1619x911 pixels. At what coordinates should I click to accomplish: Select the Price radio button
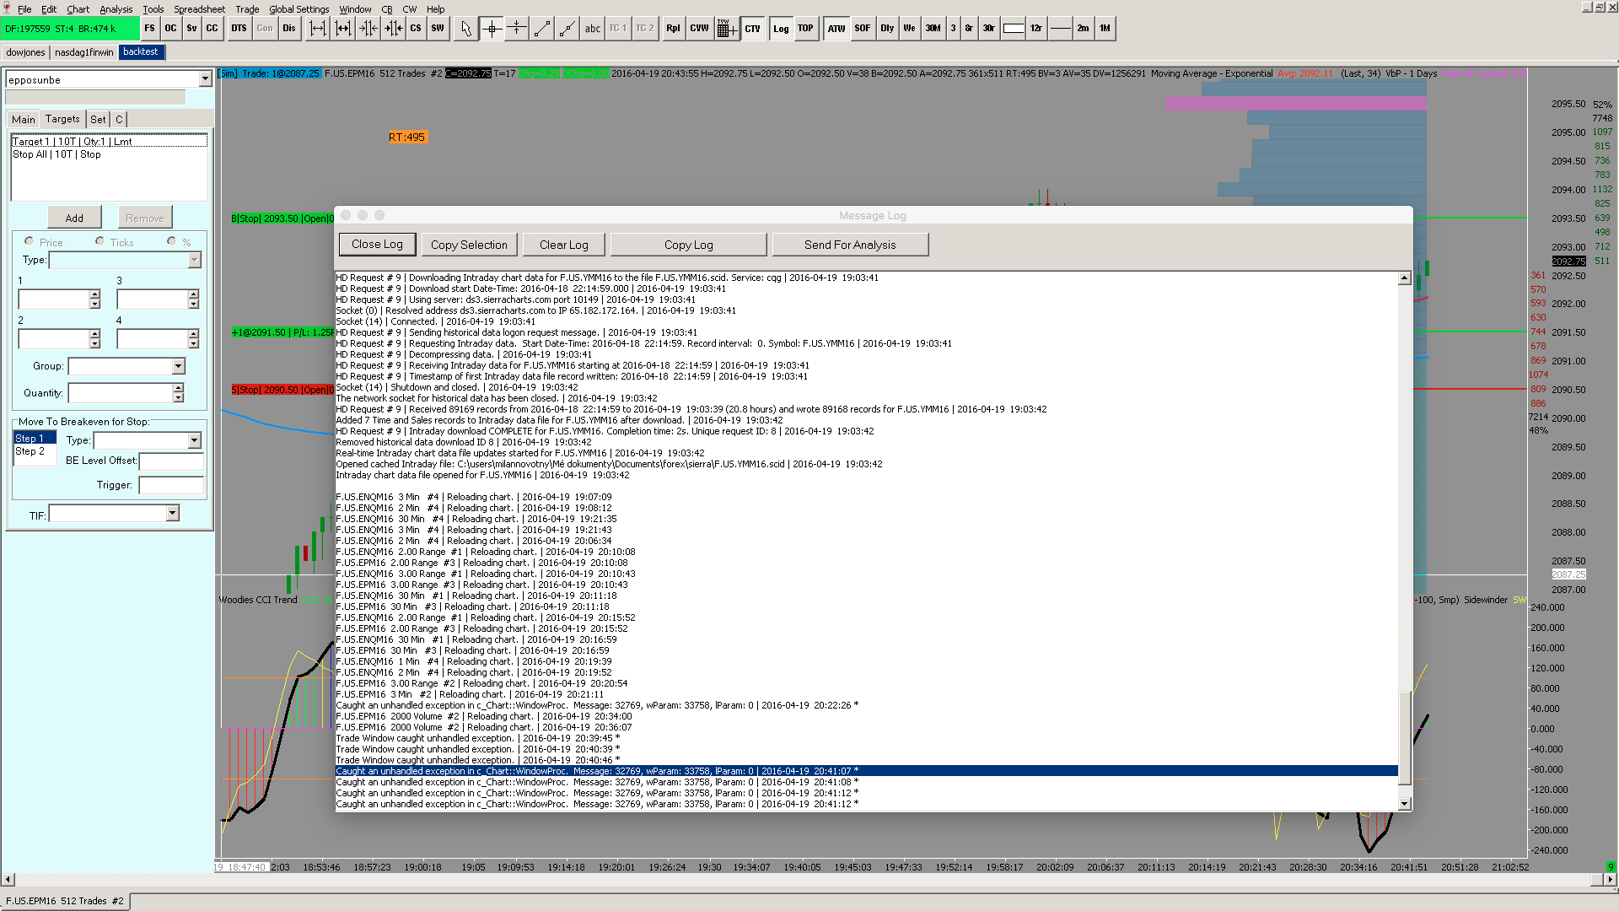pyautogui.click(x=30, y=241)
